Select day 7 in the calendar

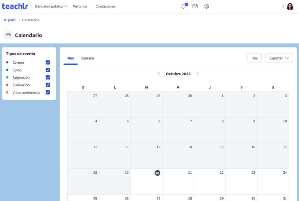point(178,130)
